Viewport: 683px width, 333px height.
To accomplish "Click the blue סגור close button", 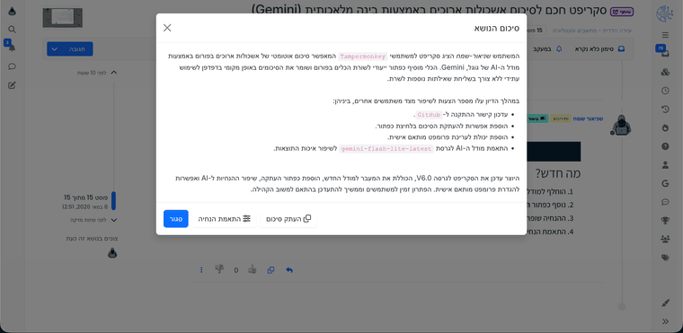I will point(176,218).
